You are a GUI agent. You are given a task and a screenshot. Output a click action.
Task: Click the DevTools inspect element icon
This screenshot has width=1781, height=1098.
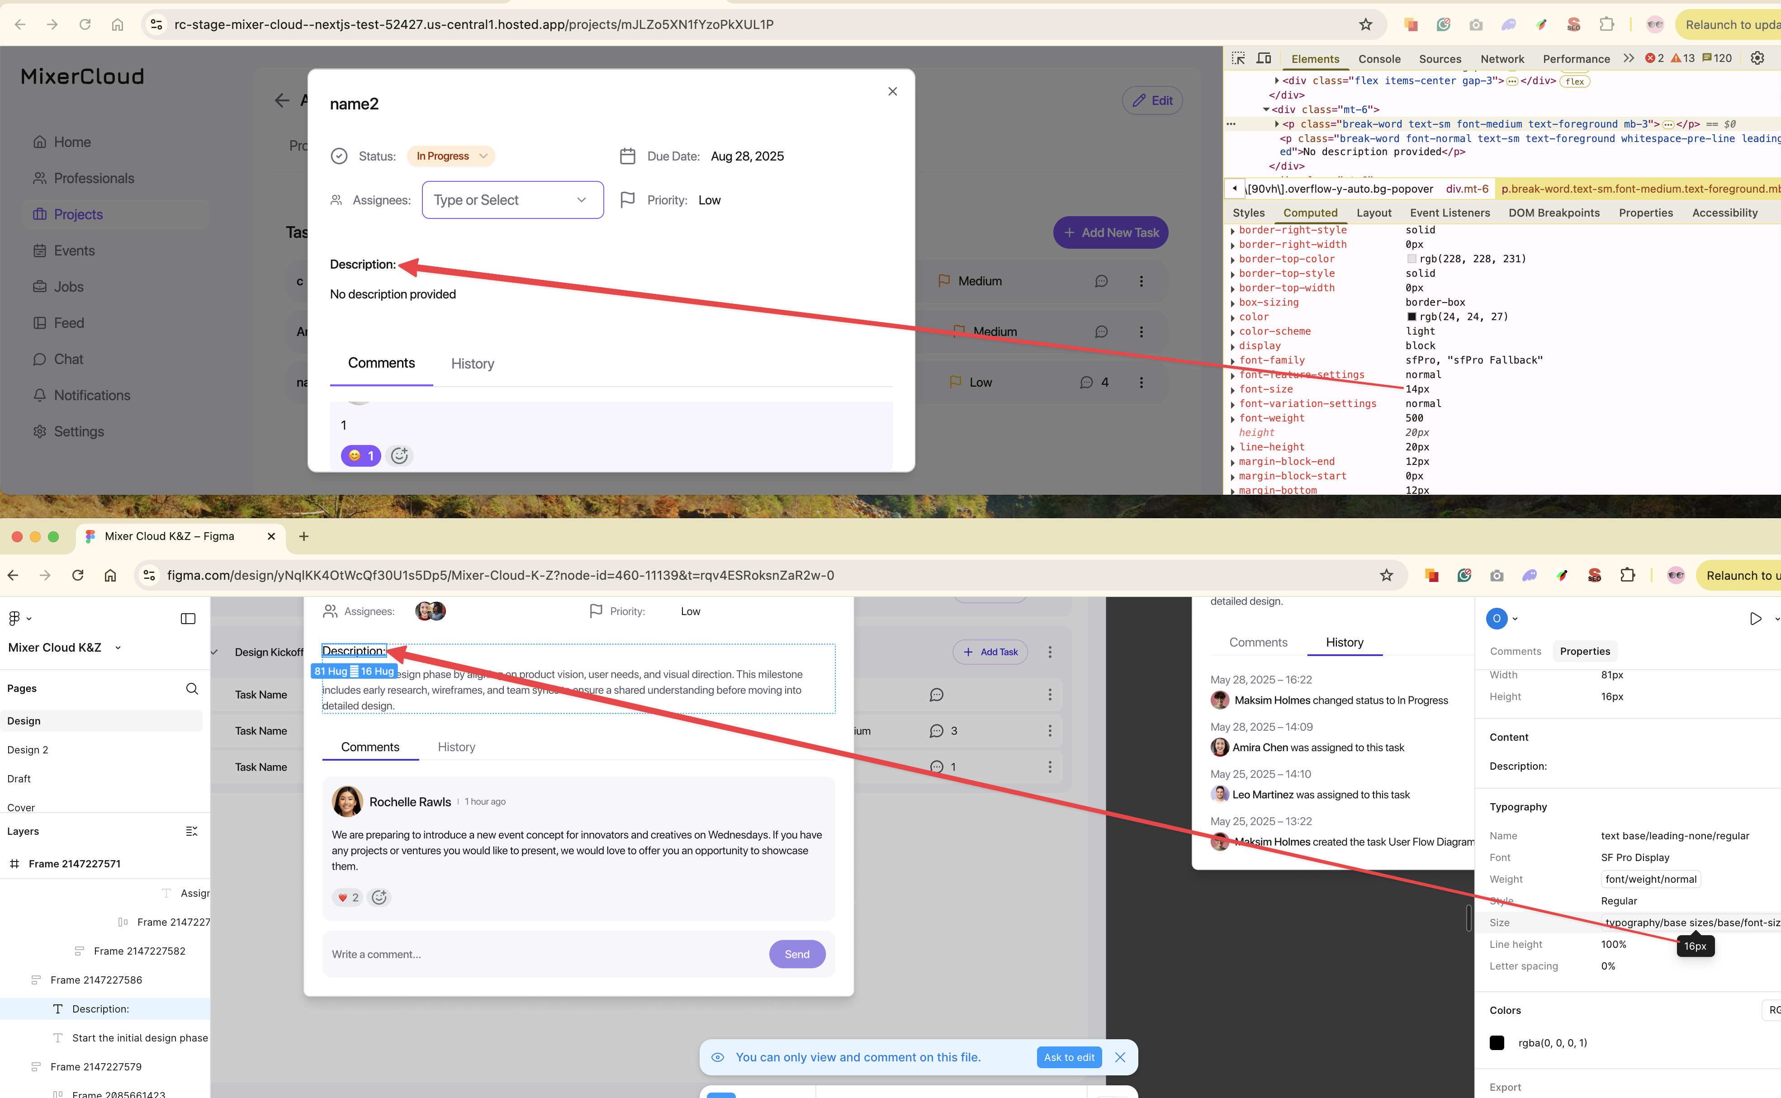[1239, 58]
